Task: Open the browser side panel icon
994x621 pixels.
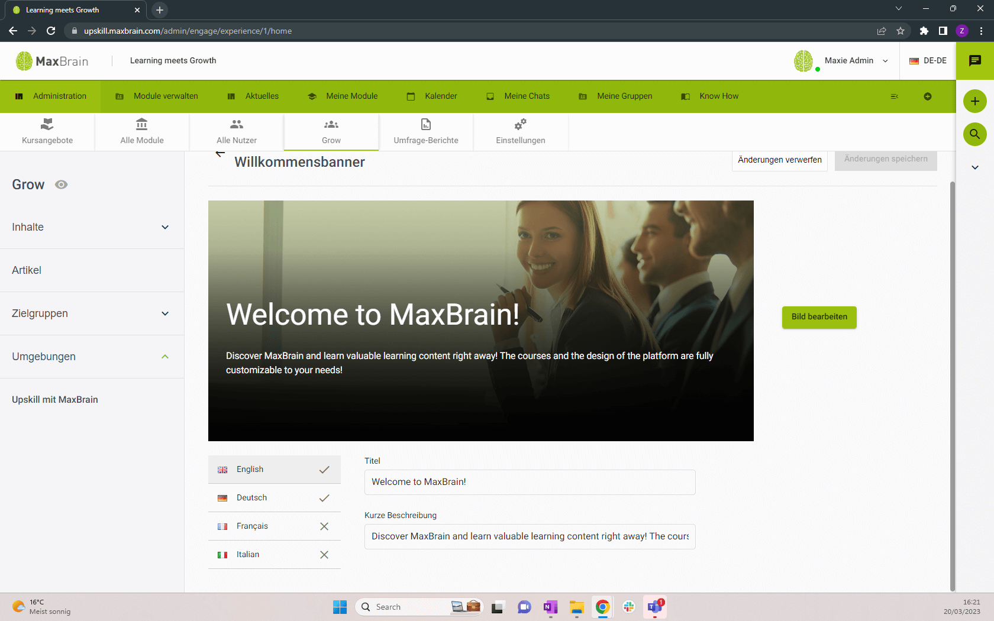Action: tap(943, 31)
